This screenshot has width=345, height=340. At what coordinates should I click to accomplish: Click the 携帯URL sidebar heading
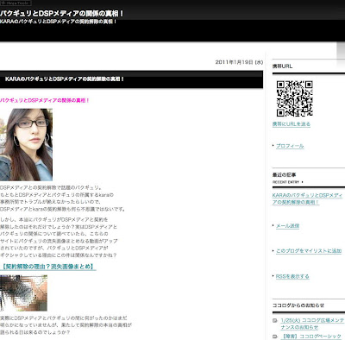[282, 66]
